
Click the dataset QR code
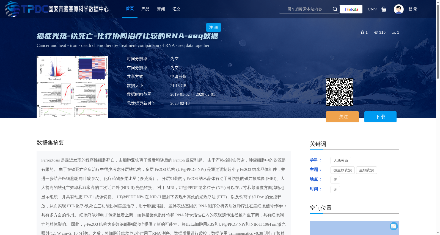[x=340, y=92]
